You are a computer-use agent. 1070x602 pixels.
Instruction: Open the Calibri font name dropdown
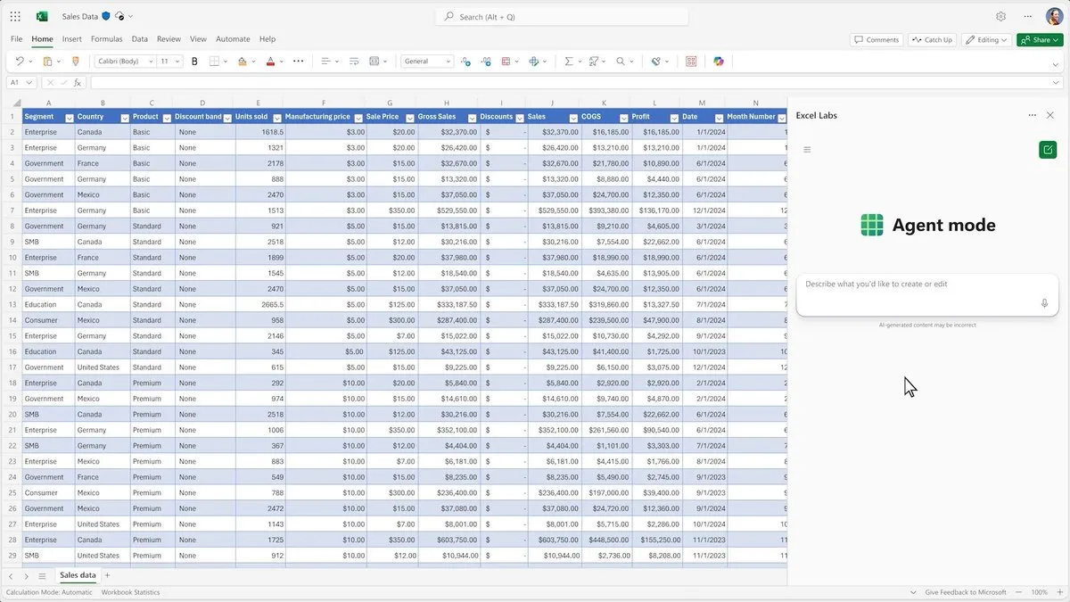click(150, 61)
